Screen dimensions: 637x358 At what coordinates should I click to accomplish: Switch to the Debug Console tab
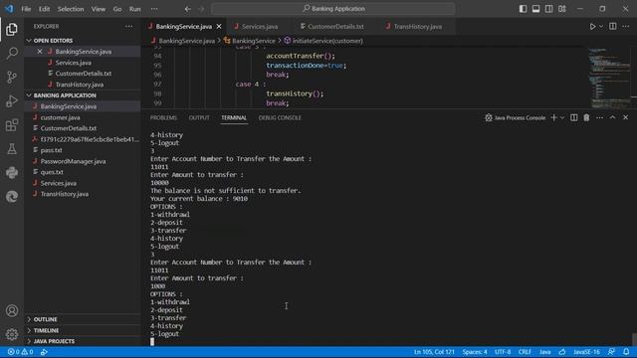pos(280,117)
